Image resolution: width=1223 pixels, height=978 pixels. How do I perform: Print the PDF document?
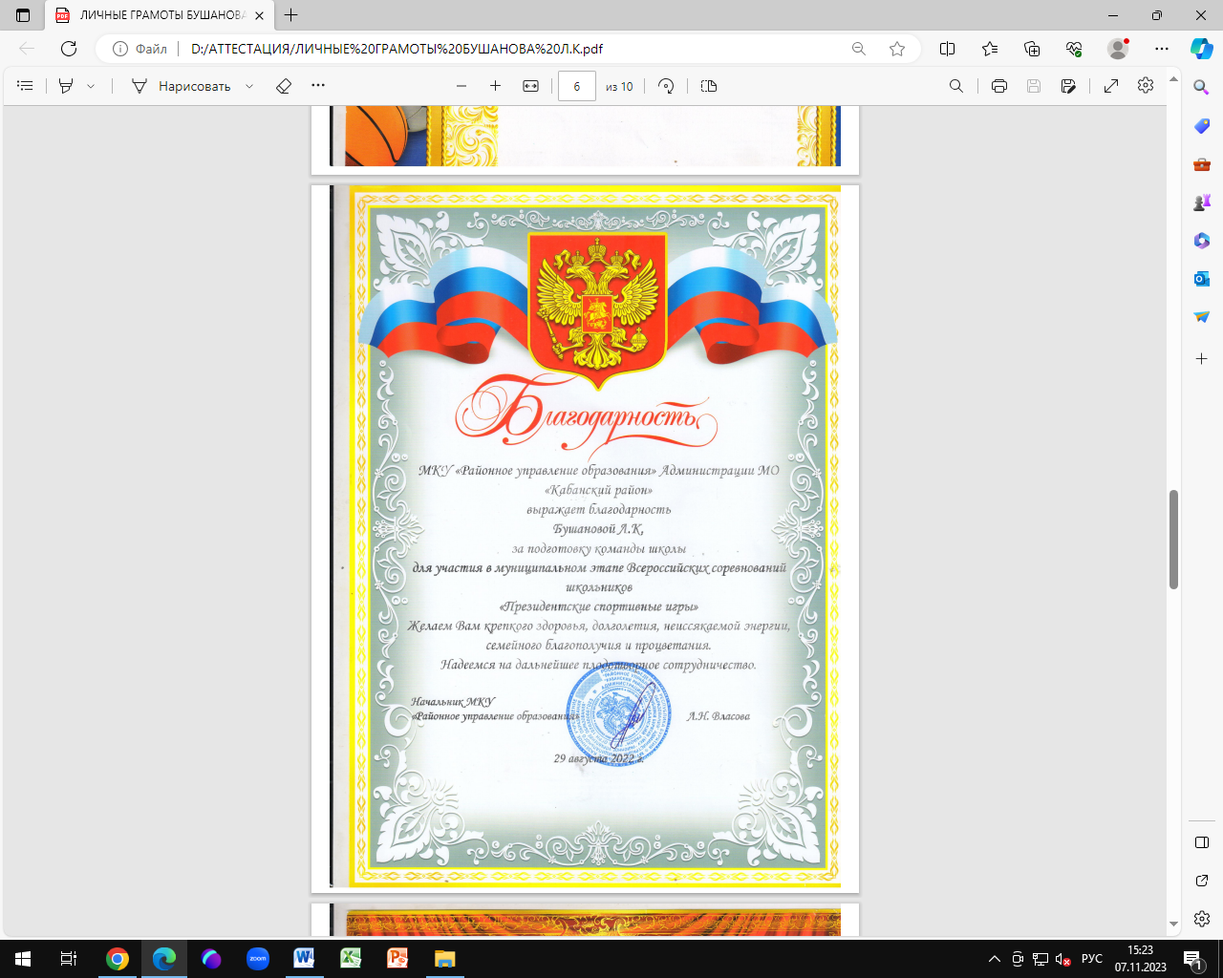coord(999,86)
